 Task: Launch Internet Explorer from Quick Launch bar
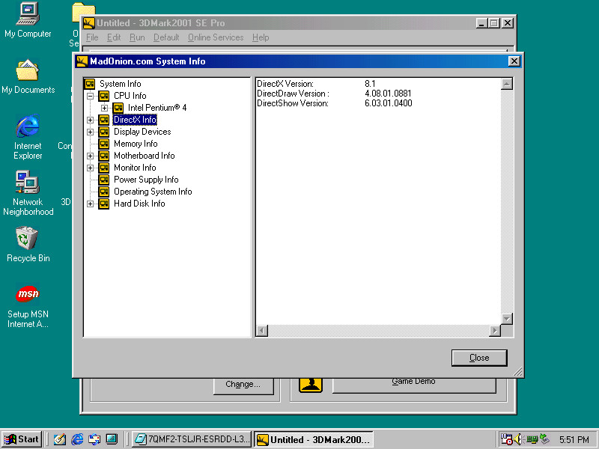coord(77,439)
